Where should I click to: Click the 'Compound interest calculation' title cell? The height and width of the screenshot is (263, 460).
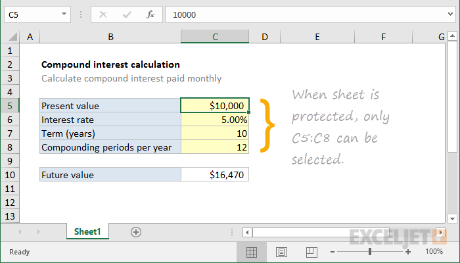click(110, 64)
